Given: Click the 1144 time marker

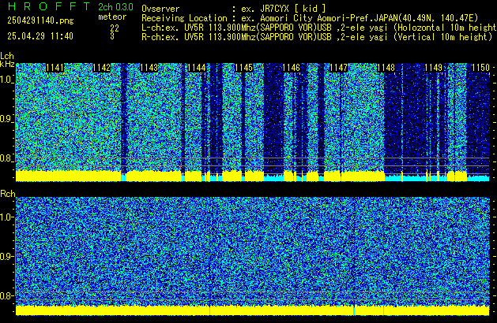Looking at the screenshot, I should (x=197, y=68).
